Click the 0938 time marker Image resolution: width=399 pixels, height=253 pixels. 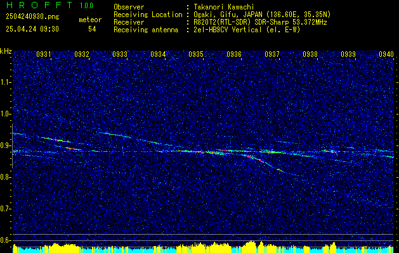click(310, 54)
